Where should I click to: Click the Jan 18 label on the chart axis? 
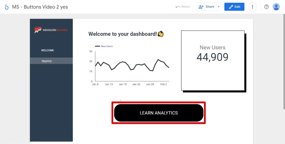(122, 84)
